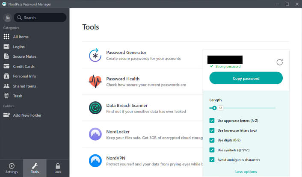The image size is (302, 177).
Task: Maximize the NordPass window
Action: click(x=287, y=4)
